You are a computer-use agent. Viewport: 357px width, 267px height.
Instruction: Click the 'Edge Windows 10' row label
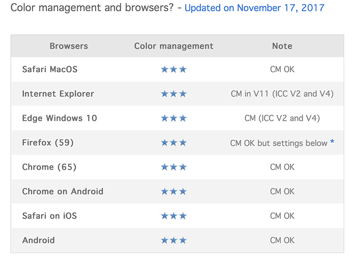click(x=59, y=118)
